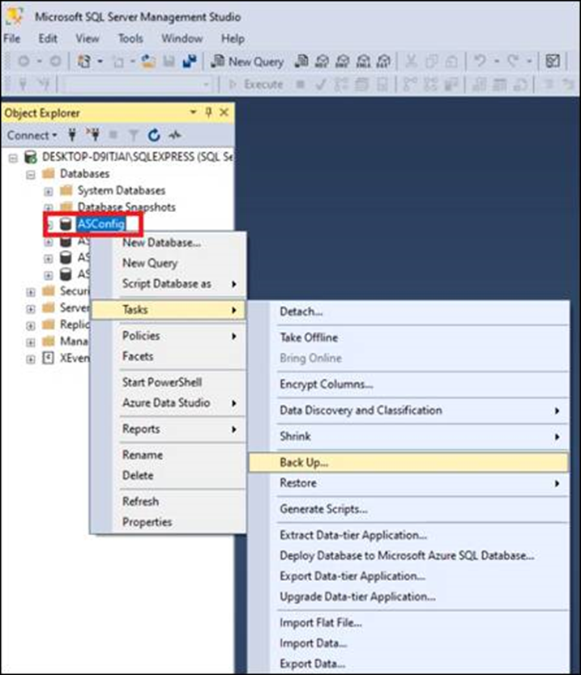
Task: Click the Activity Monitor icon on main toolbar
Action: (553, 62)
